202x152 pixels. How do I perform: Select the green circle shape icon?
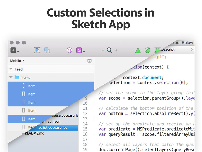(147, 50)
